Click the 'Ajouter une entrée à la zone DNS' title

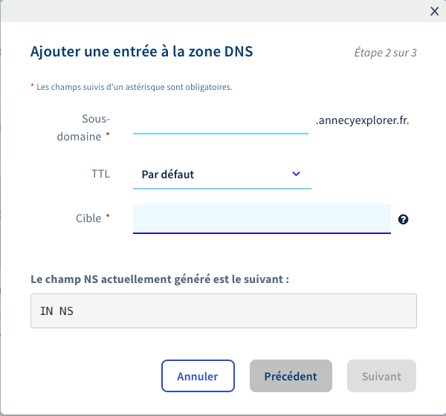click(142, 51)
